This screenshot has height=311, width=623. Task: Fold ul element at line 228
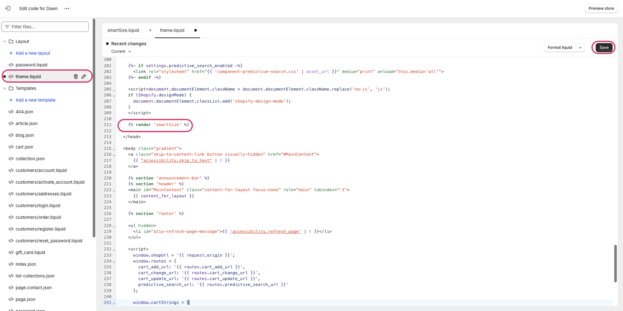pyautogui.click(x=114, y=226)
